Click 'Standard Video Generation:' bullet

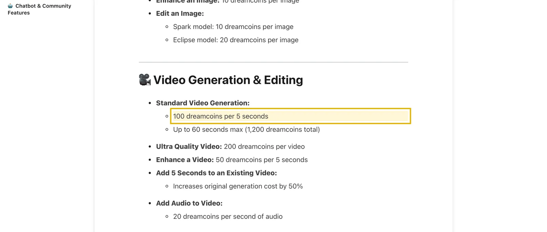coord(203,103)
